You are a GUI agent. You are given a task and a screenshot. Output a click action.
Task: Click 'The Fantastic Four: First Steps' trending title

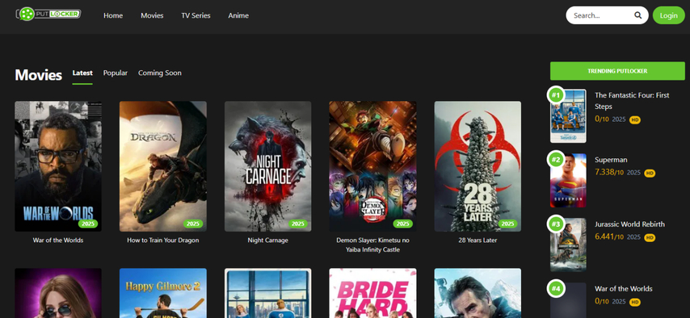[632, 101]
